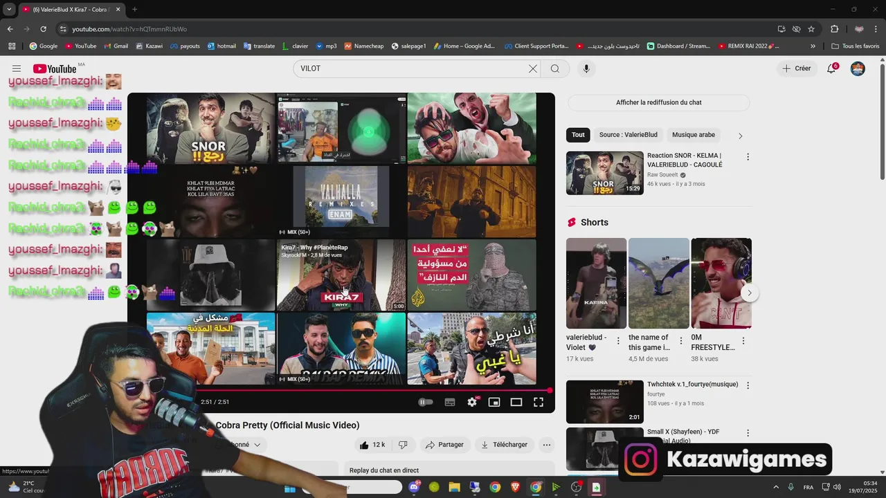The height and width of the screenshot is (498, 886).
Task: Run the search with magnifier icon
Action: pyautogui.click(x=554, y=68)
